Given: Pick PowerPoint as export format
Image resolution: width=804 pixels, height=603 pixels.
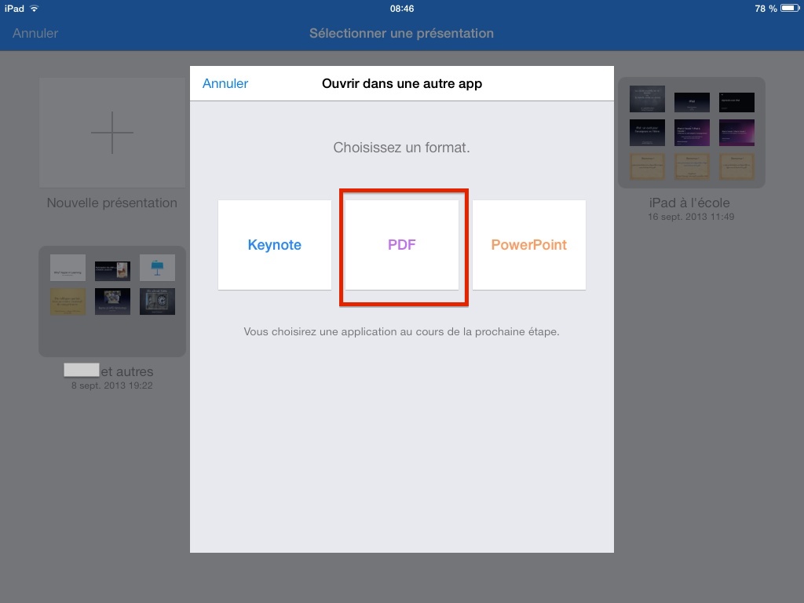Looking at the screenshot, I should pyautogui.click(x=528, y=245).
